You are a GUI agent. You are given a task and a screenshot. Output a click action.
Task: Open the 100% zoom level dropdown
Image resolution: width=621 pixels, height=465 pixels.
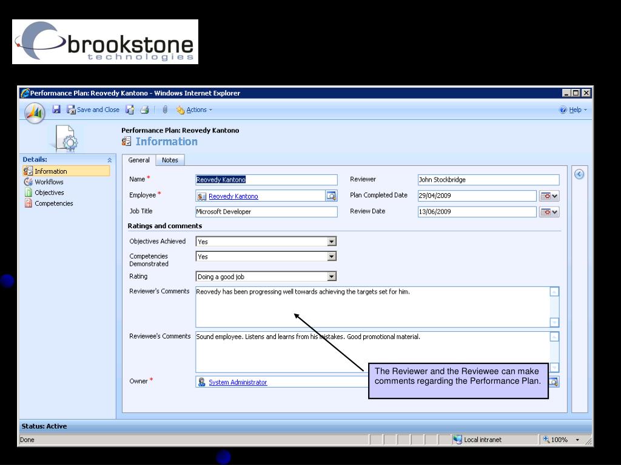(577, 440)
